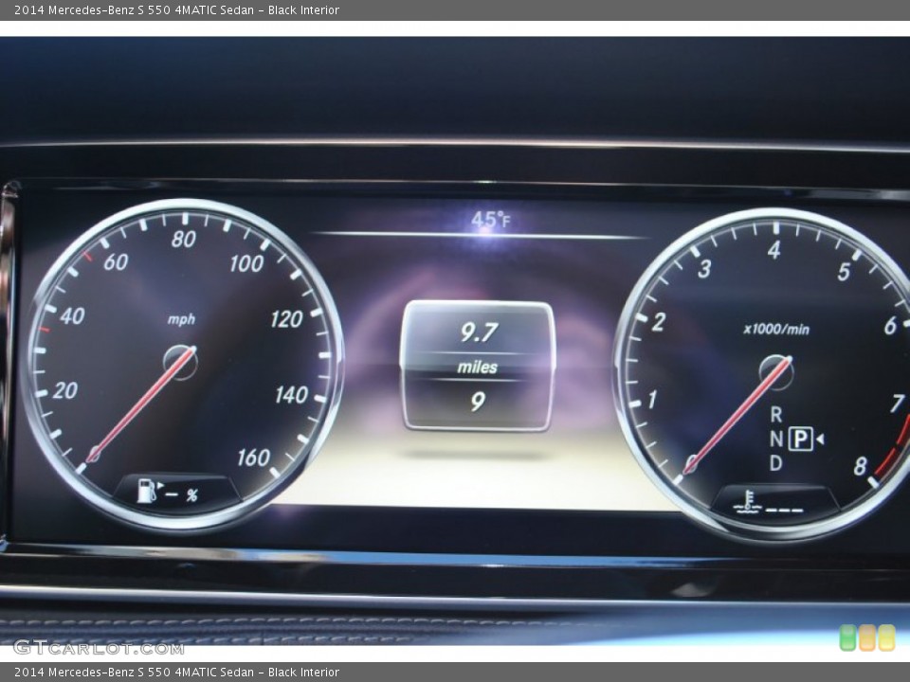
Task: Click the coolant temperature icon
Action: (x=748, y=502)
